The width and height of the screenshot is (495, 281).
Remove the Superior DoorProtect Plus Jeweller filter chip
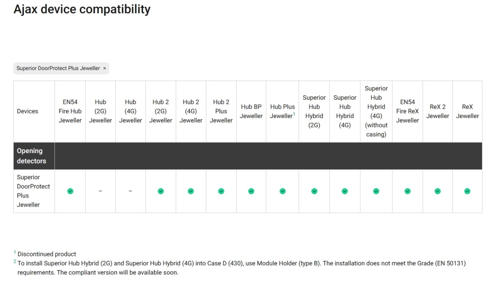(104, 68)
